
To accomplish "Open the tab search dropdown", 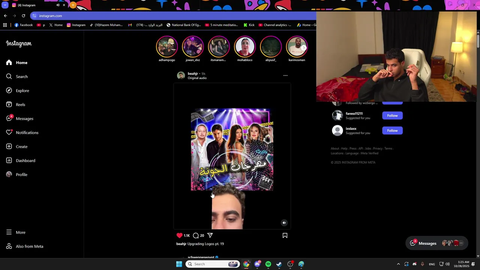I will [x=5, y=5].
